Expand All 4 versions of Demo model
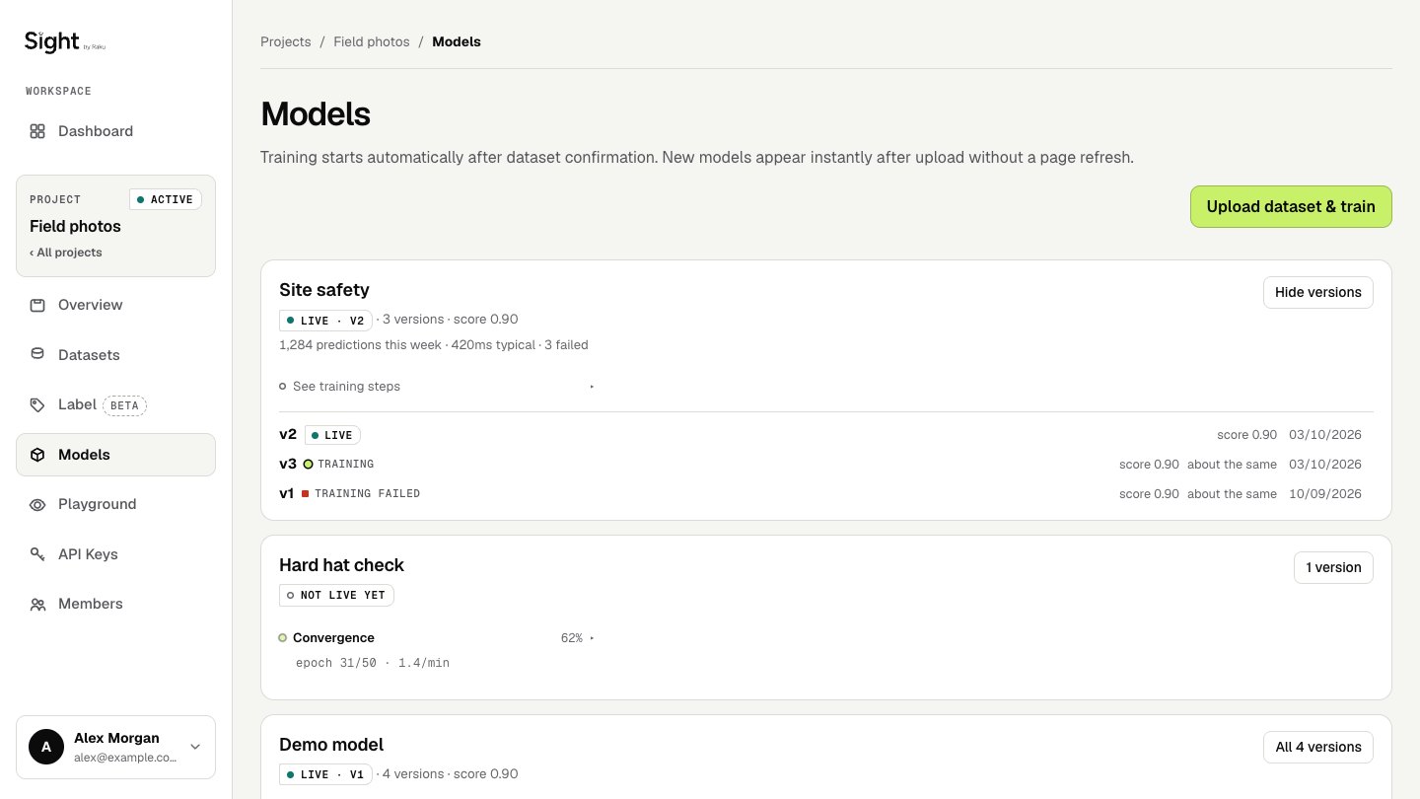The height and width of the screenshot is (799, 1420). [x=1317, y=747]
